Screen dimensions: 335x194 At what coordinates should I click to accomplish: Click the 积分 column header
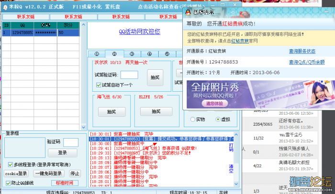click(68, 25)
